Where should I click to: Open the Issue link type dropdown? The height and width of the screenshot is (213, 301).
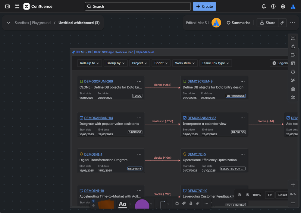pos(215,63)
